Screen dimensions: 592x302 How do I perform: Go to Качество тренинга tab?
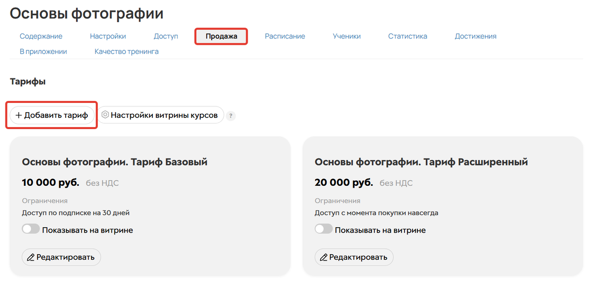pyautogui.click(x=127, y=51)
